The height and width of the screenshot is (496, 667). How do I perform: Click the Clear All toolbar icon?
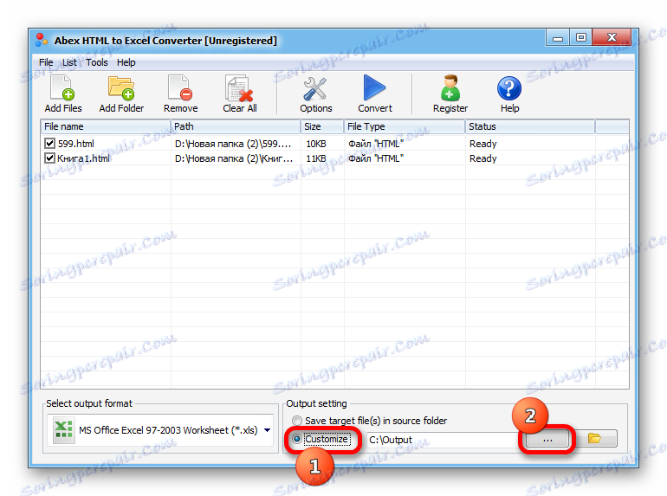click(239, 88)
